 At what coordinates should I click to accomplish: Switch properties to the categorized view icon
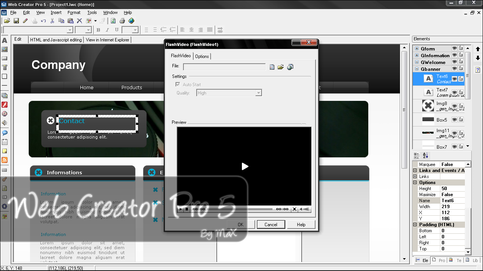(x=417, y=155)
